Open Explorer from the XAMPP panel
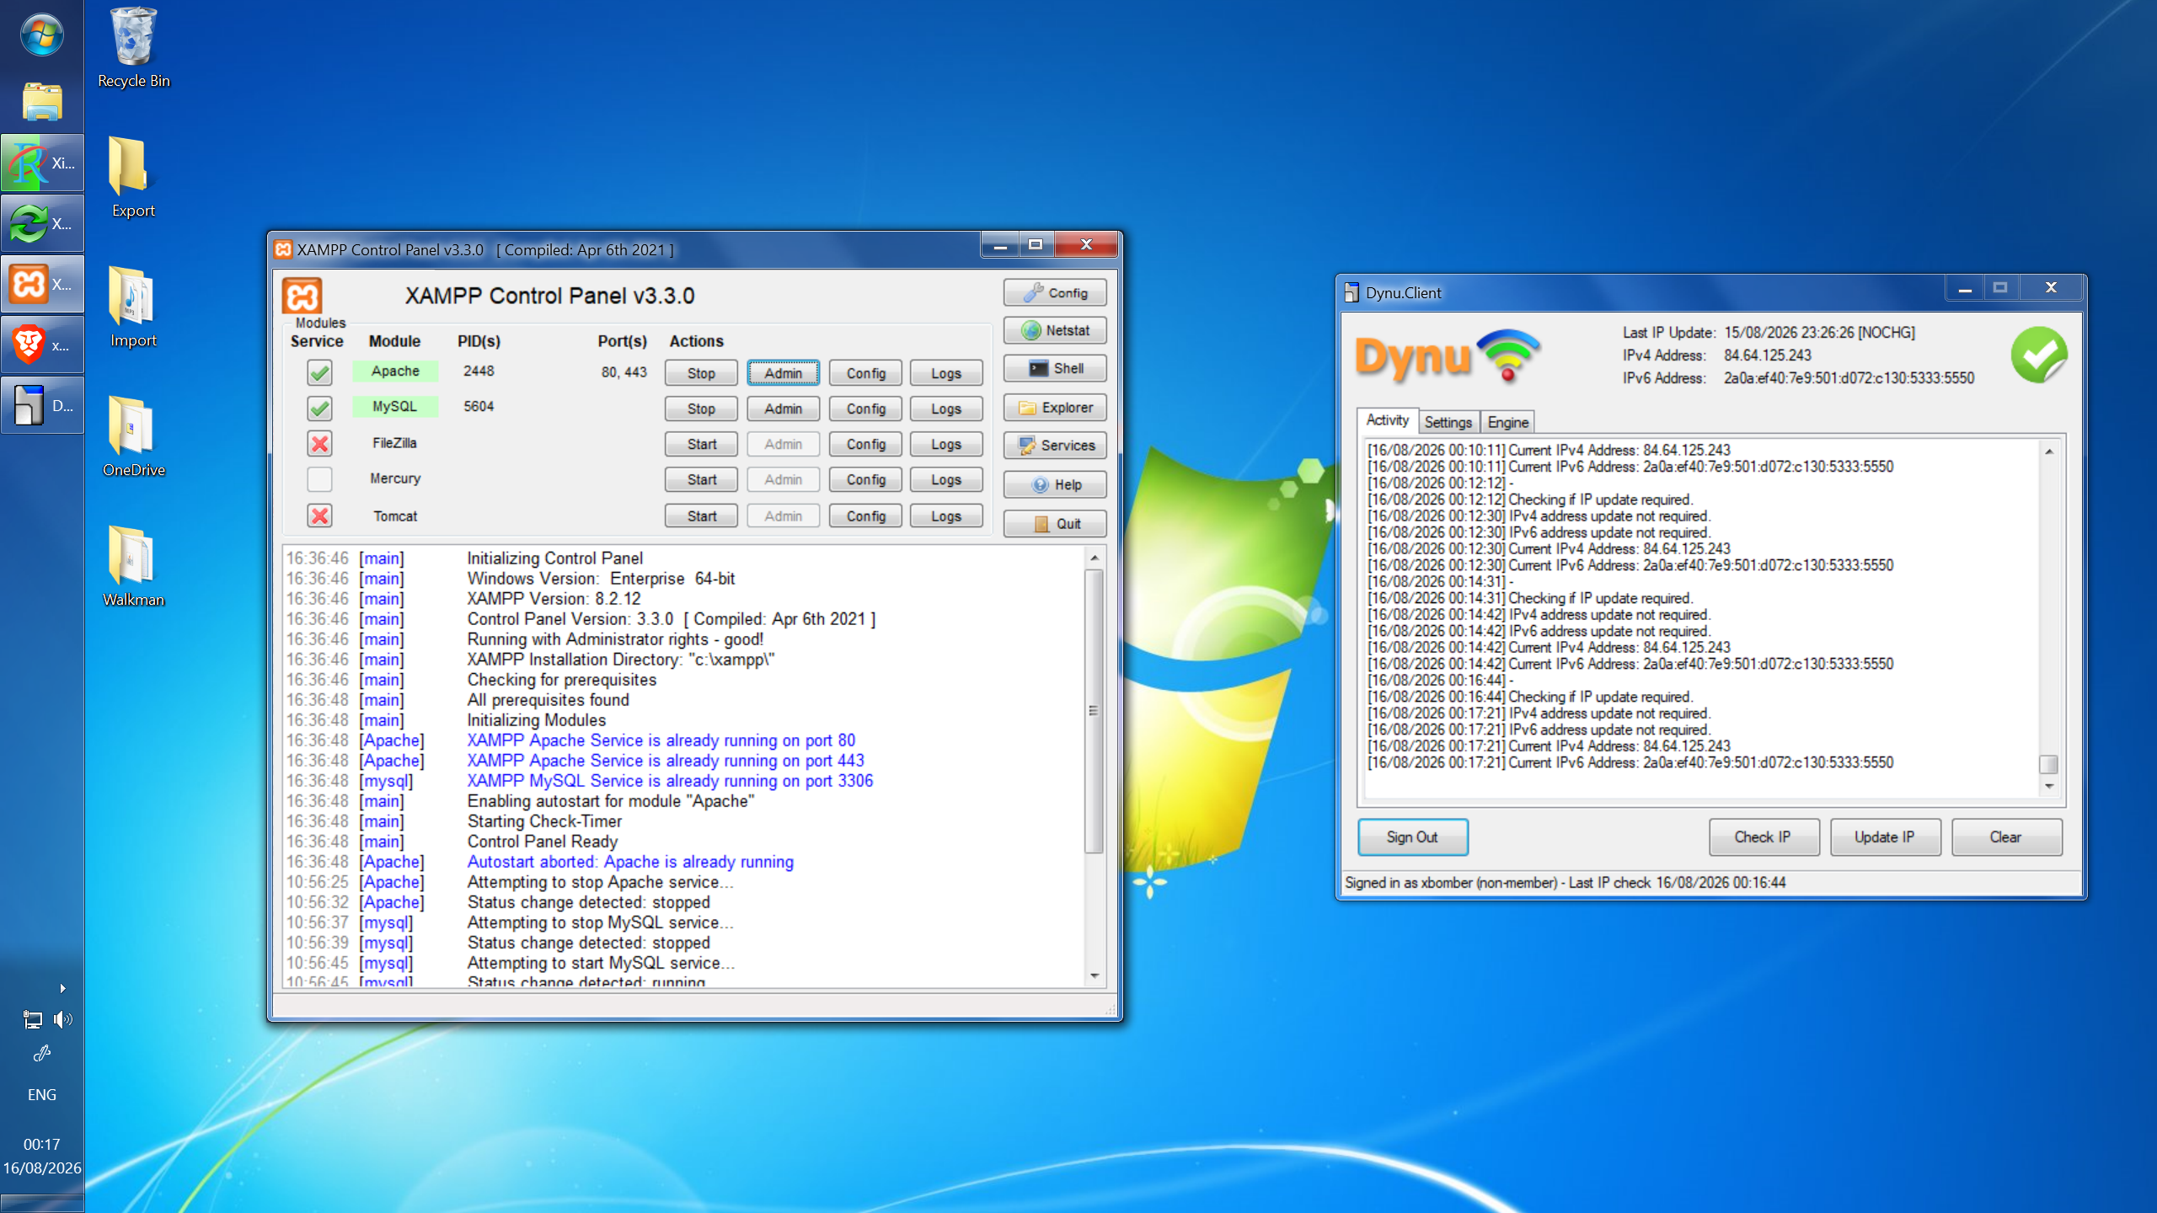This screenshot has width=2157, height=1213. 1055,408
